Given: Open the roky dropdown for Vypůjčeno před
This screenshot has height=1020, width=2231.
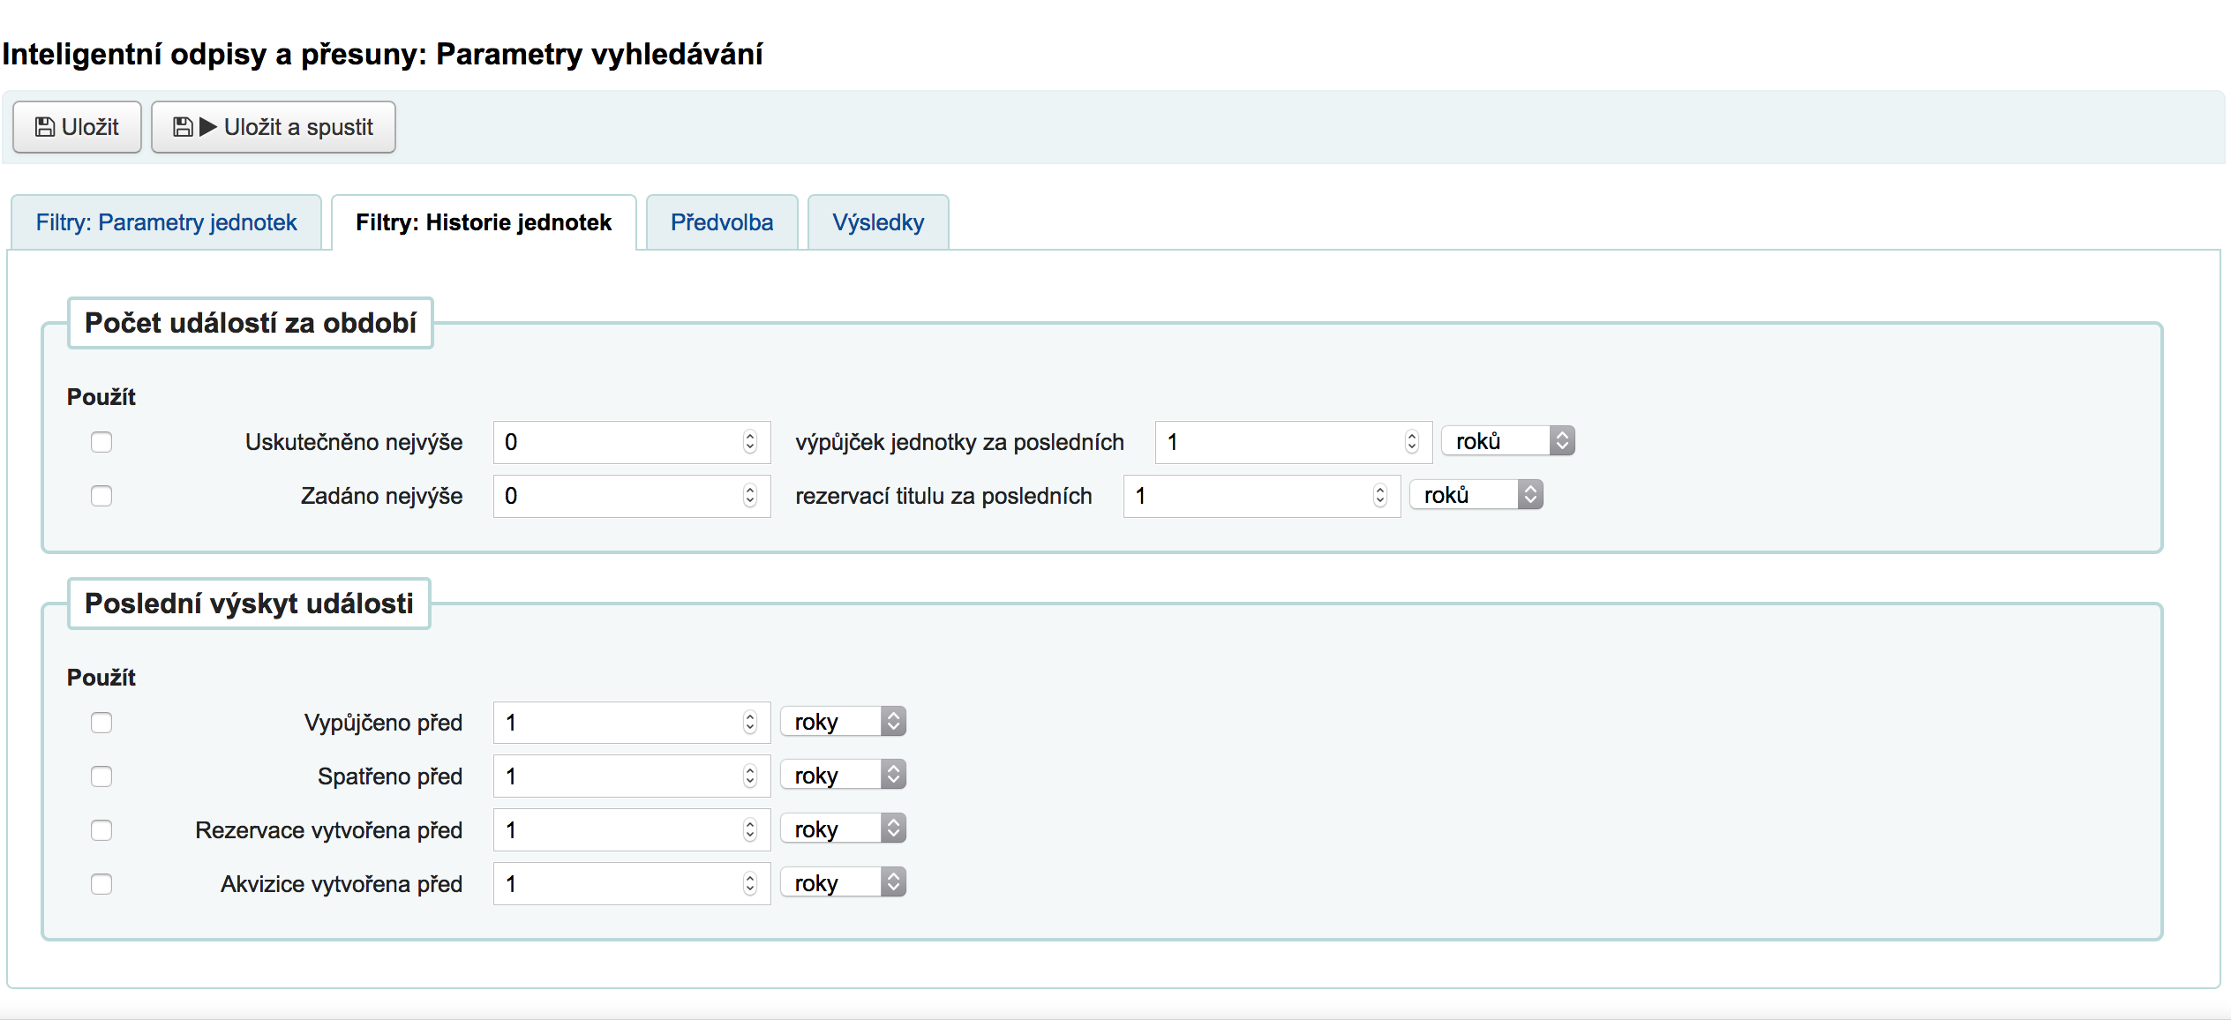Looking at the screenshot, I should pos(844,722).
